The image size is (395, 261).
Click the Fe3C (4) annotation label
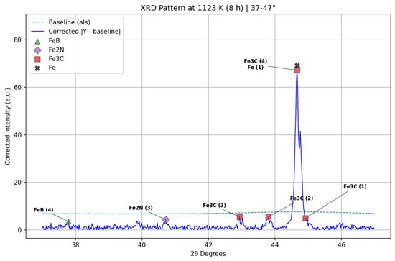(x=255, y=61)
